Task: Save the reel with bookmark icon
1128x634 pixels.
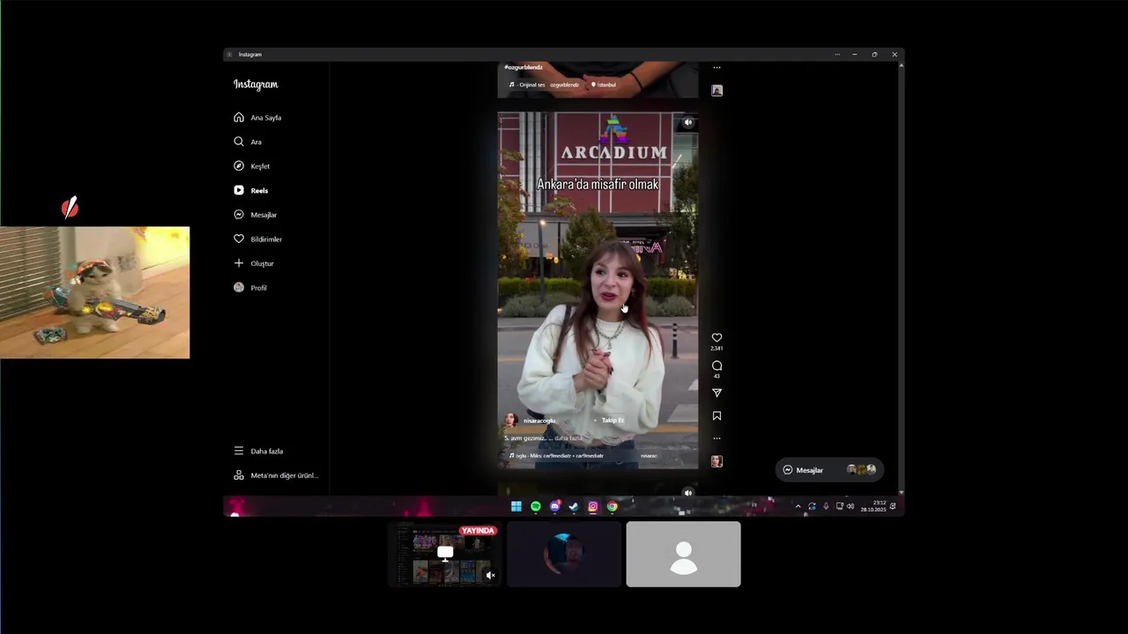Action: (x=716, y=416)
